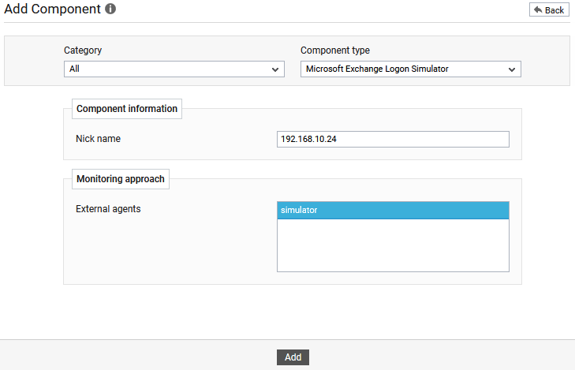Image resolution: width=575 pixels, height=370 pixels.
Task: Click empty area of External agents list
Action: (x=393, y=245)
